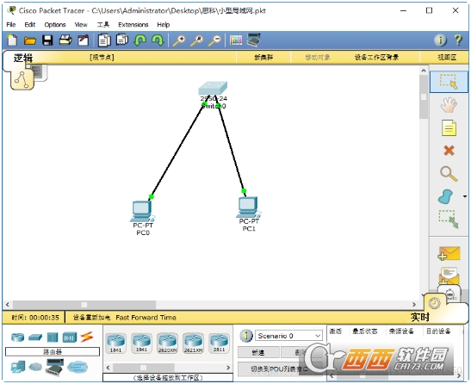Click the Copy toolbar icon
Screen dimensions: 471x384
104,40
